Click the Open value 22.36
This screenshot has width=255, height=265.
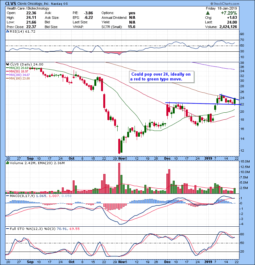(31, 13)
